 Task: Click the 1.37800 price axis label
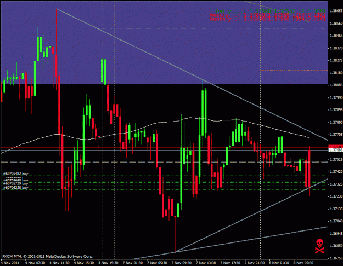click(336, 122)
